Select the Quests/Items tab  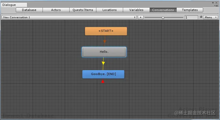tap(83, 10)
